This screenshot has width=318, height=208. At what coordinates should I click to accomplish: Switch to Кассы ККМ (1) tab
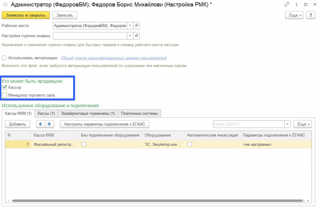pyautogui.click(x=18, y=113)
